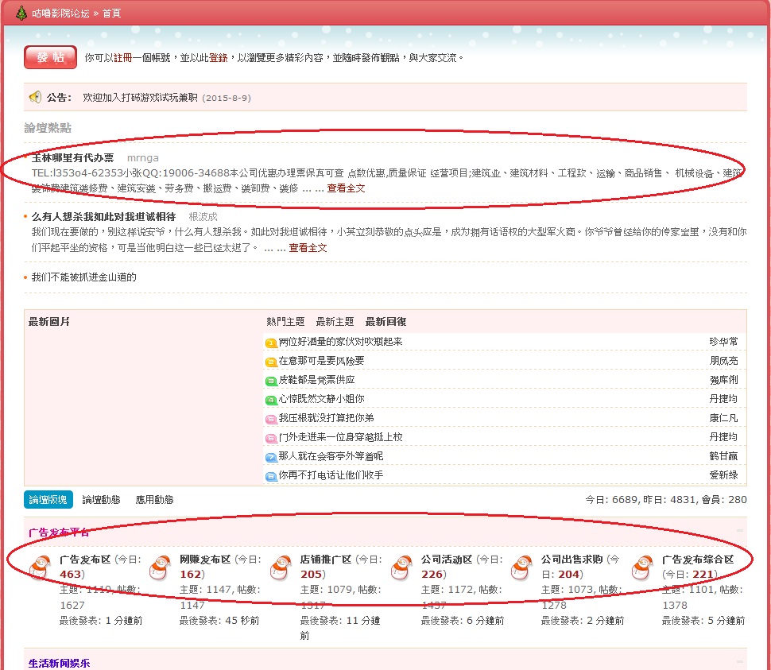Select the 熱門主題 tab
The height and width of the screenshot is (670, 771).
(285, 322)
